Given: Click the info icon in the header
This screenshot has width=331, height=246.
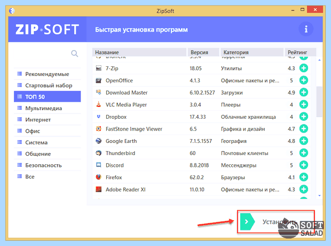Looking at the screenshot, I should [x=306, y=29].
